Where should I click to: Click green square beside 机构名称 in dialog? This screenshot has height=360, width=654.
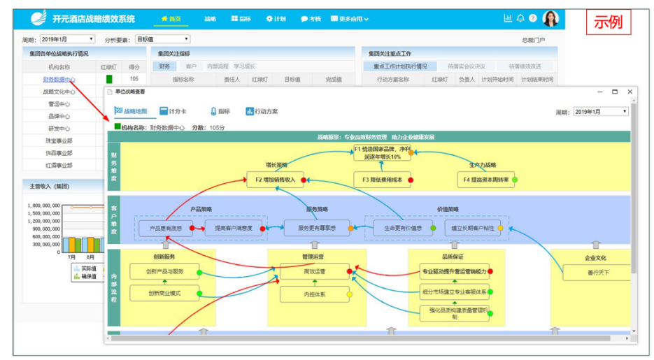(x=118, y=127)
